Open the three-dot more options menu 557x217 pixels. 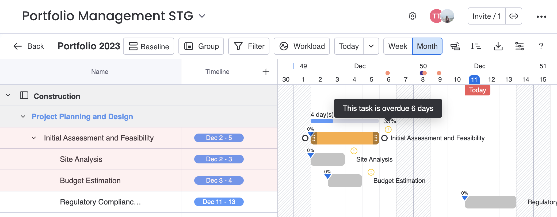click(541, 17)
